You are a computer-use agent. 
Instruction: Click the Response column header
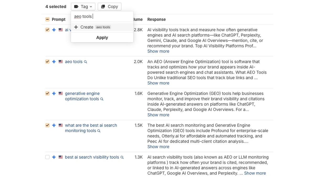pos(156,19)
